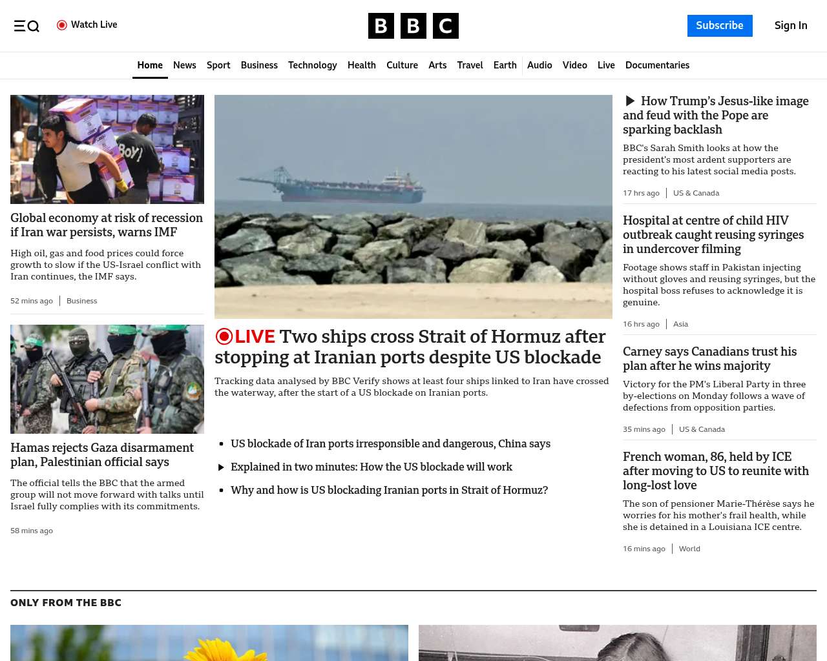
Task: Read 'Global economy at risk of recession' headline
Action: [x=107, y=225]
